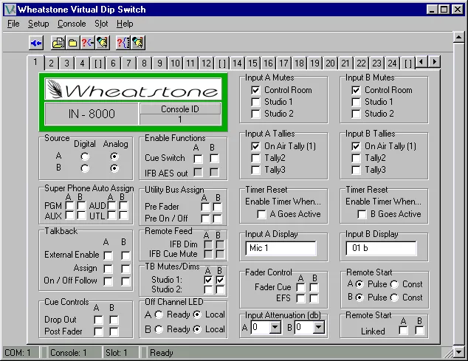Click the blue connect arrows toolbar icon
The width and height of the screenshot is (468, 361).
click(36, 43)
